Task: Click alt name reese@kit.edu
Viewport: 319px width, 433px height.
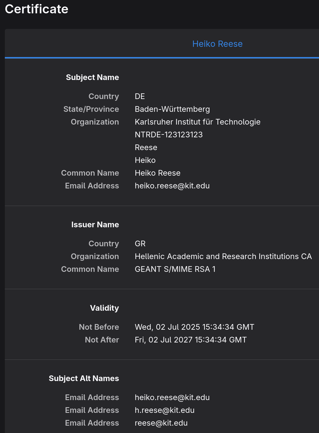Action: [161, 423]
